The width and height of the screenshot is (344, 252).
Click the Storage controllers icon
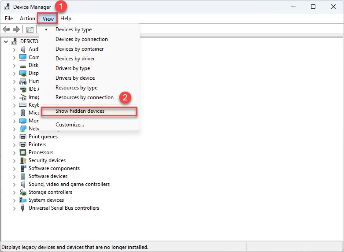(23, 192)
